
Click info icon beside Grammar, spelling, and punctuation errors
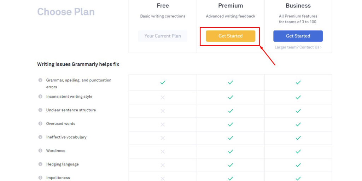click(x=40, y=80)
